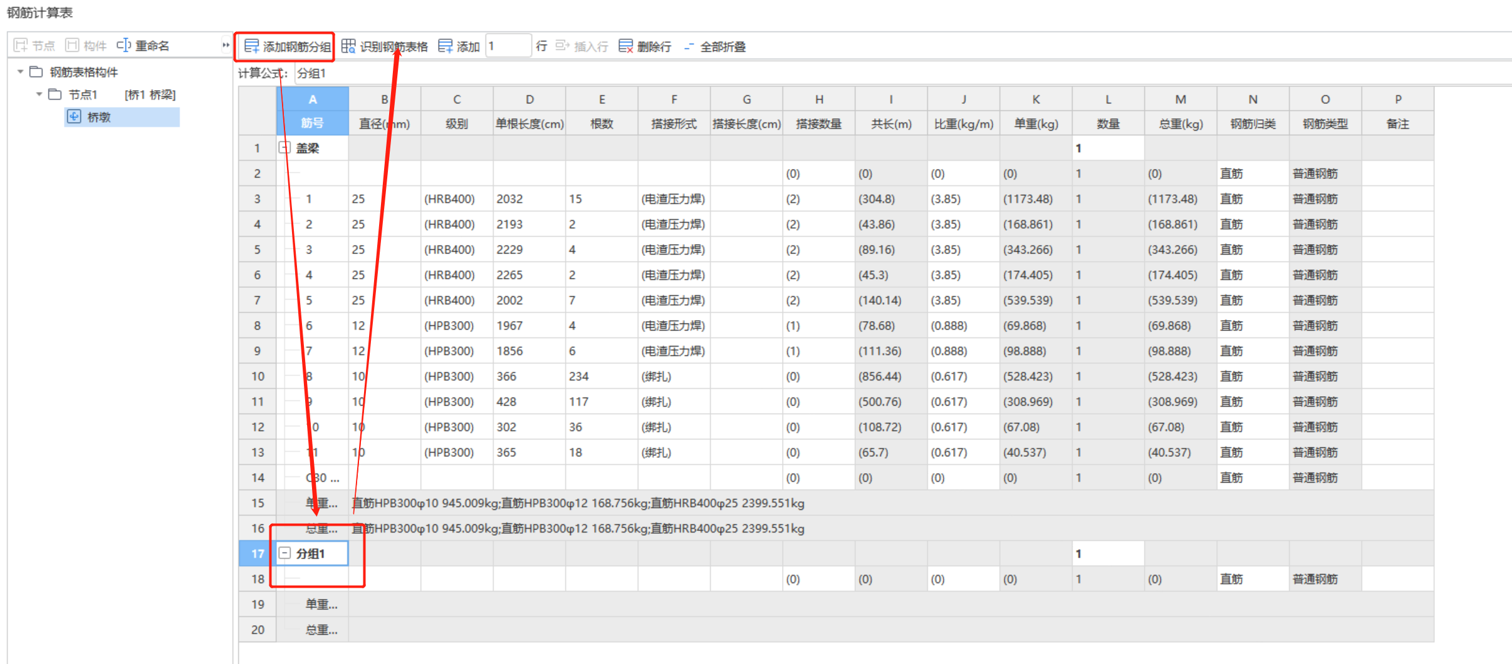The image size is (1512, 664).
Task: Select column header A
Action: (312, 100)
